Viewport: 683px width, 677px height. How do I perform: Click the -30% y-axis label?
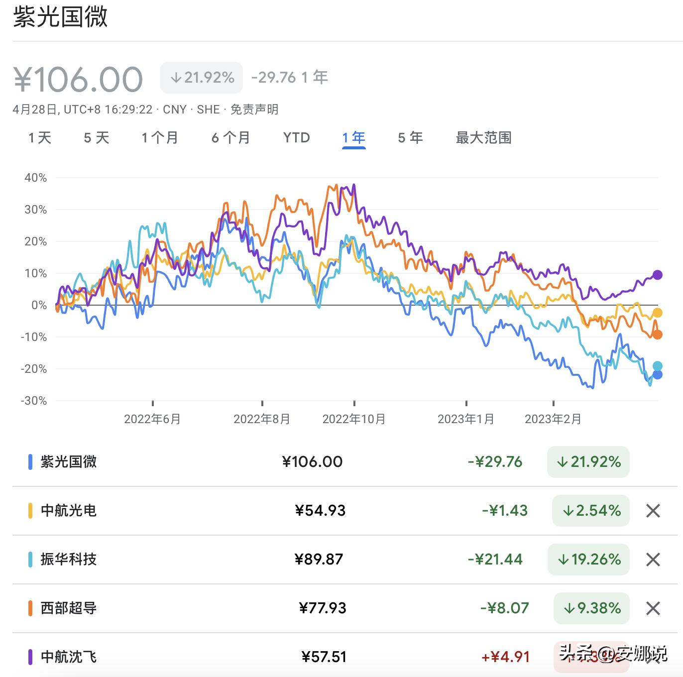coord(34,401)
